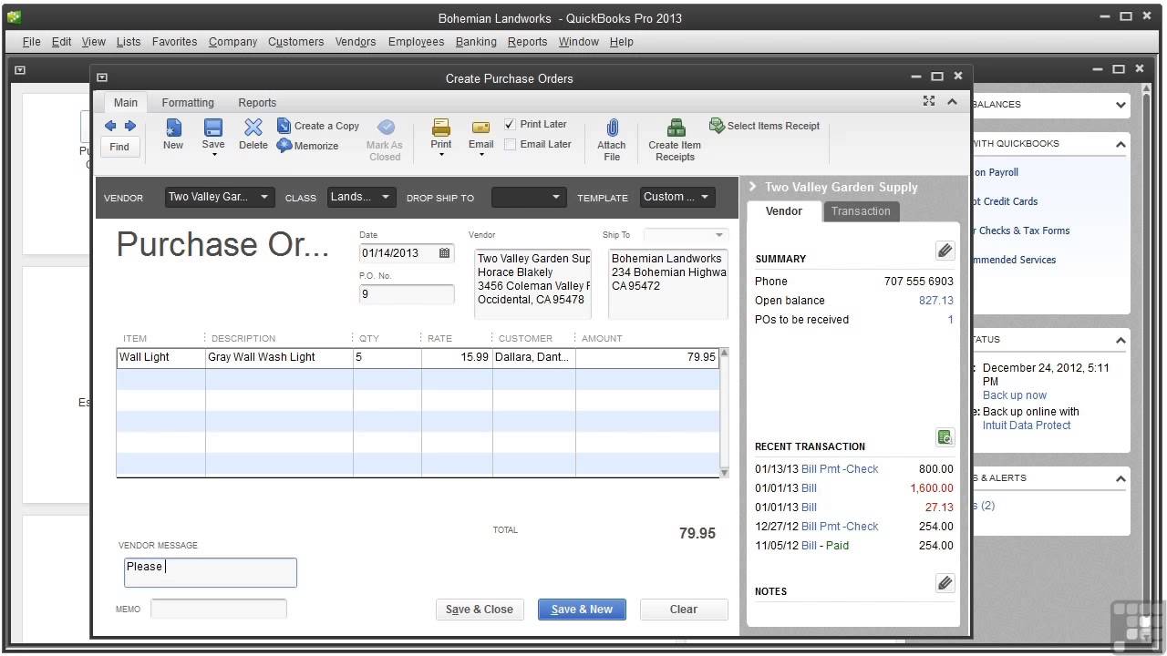Collapse the vendor side panel arrow
Viewport: 1167px width, 656px height.
753,187
